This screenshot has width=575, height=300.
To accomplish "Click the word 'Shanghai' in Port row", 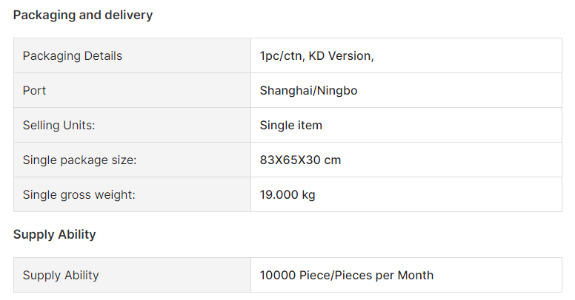I will [x=287, y=91].
